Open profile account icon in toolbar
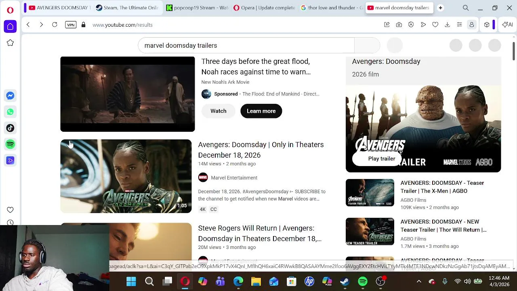 click(x=471, y=25)
